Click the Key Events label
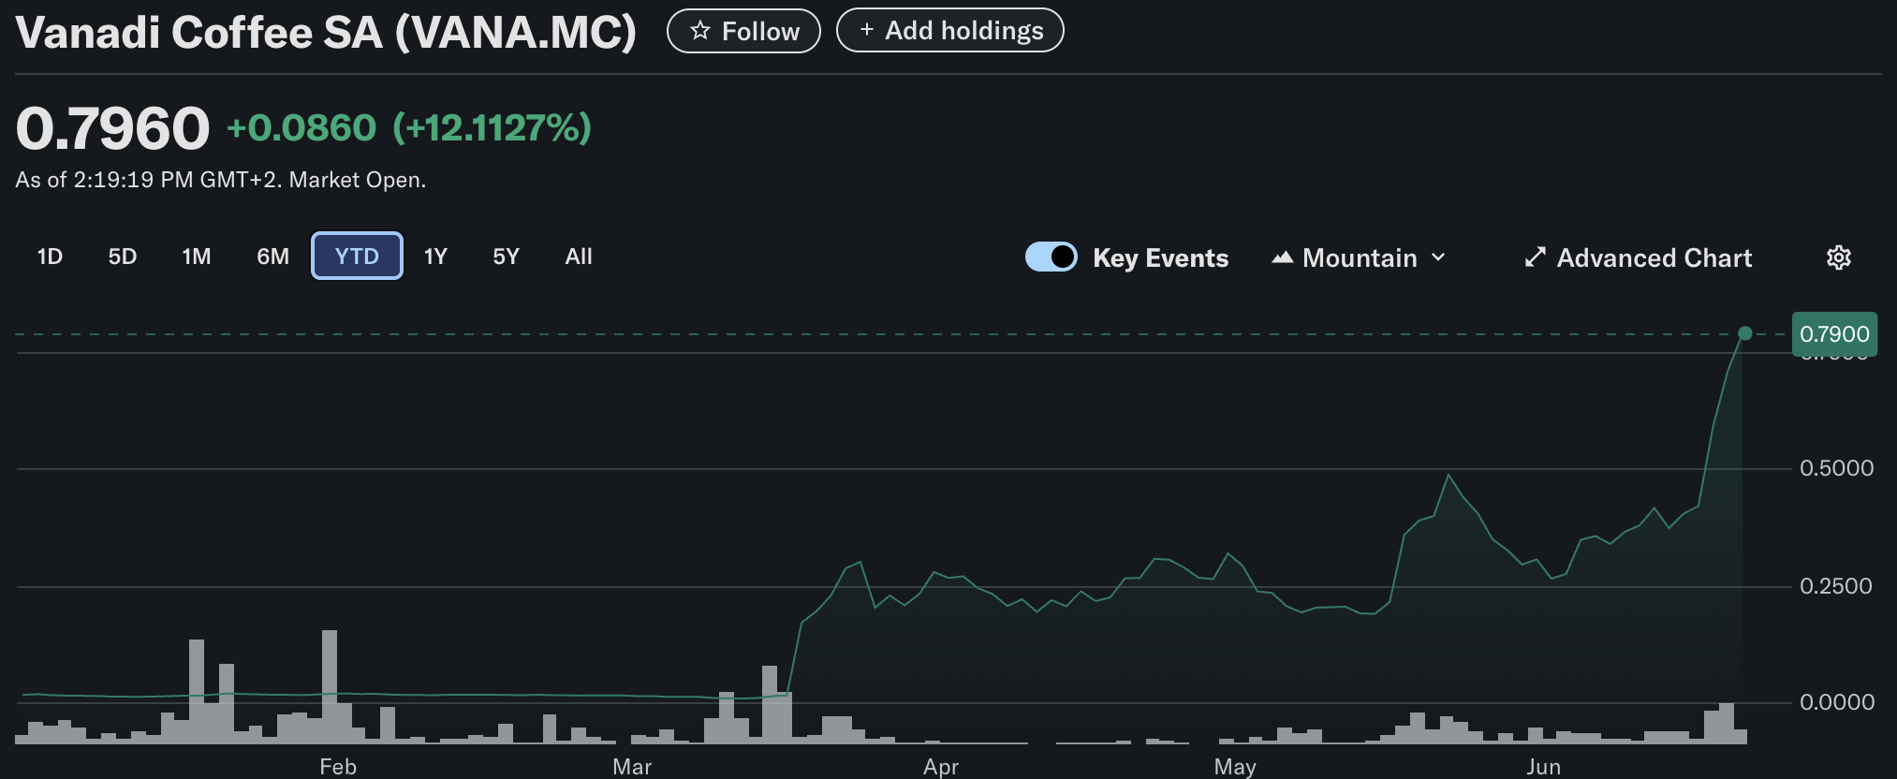This screenshot has width=1897, height=779. tap(1160, 257)
